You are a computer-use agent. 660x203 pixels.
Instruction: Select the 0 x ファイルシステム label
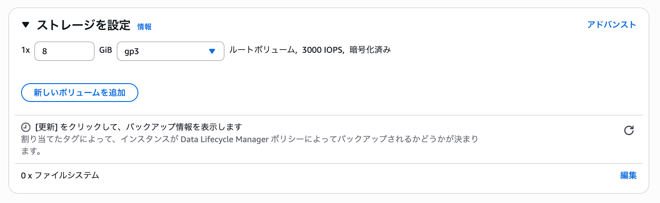click(x=60, y=176)
